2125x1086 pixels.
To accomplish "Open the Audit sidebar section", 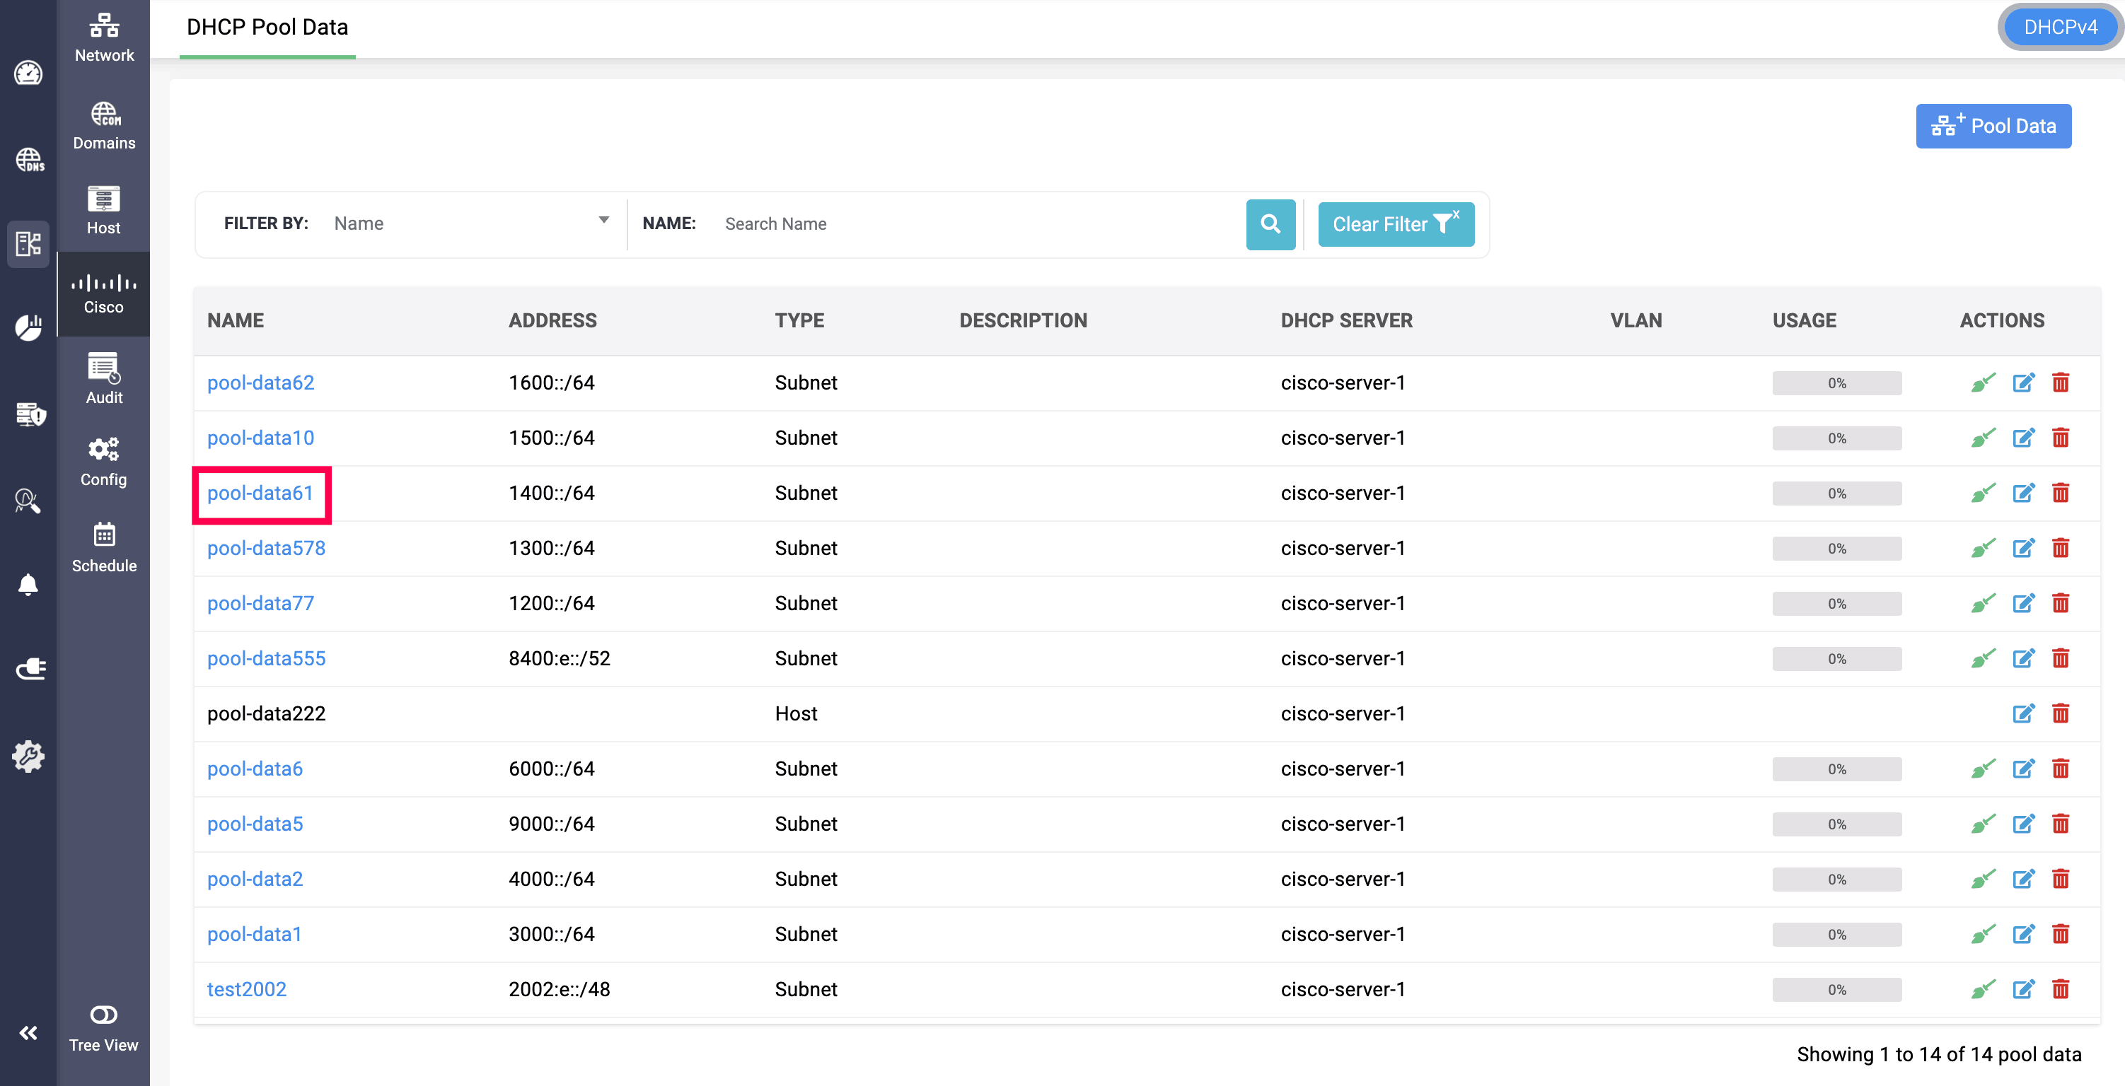I will 104,378.
